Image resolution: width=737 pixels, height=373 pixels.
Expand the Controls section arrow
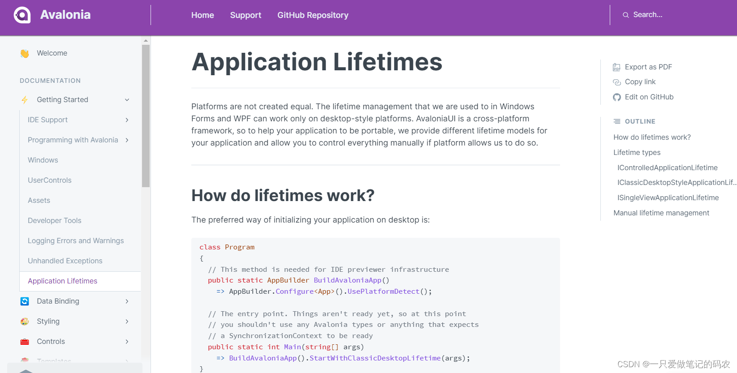[x=127, y=342]
